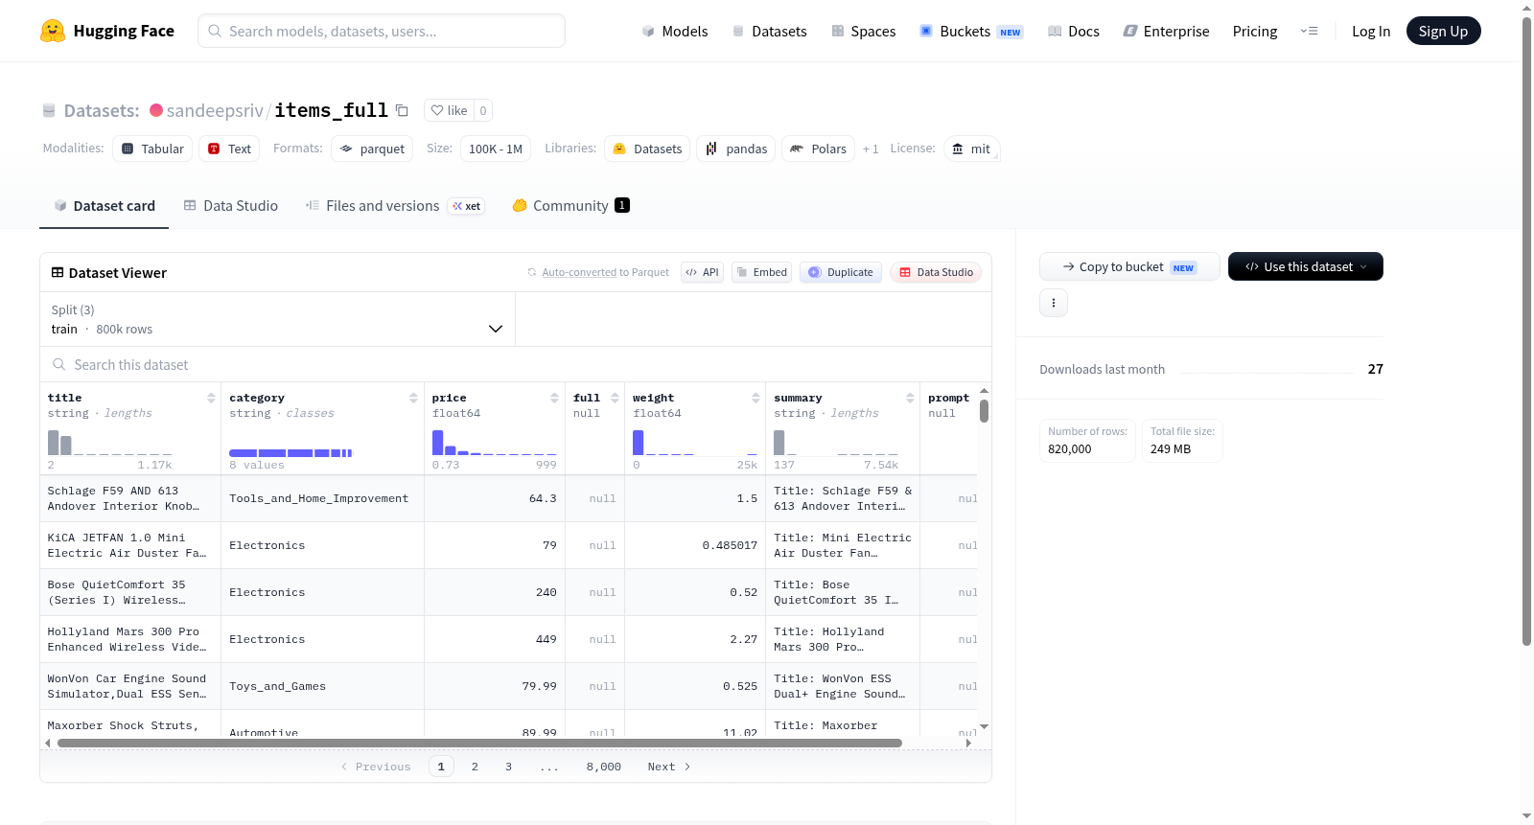Open the more options kebab menu

click(x=1054, y=303)
